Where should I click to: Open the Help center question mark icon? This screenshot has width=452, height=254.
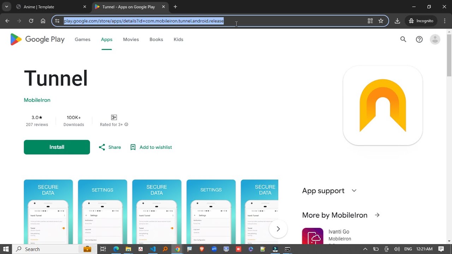(x=419, y=40)
